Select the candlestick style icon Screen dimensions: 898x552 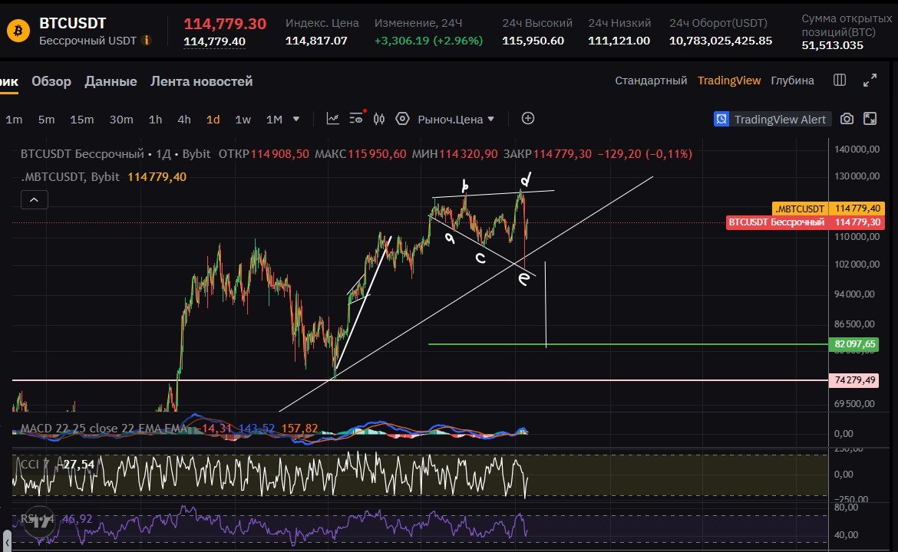tap(379, 118)
